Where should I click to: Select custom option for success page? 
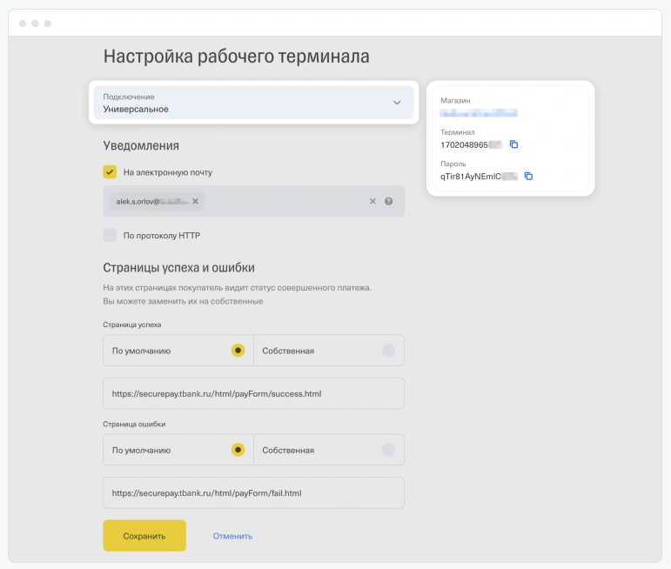(388, 351)
